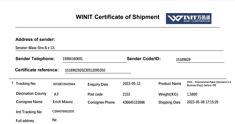This screenshot has width=235, height=124.
Task: Click the WINIT Corporation logo
Action: (188, 18)
